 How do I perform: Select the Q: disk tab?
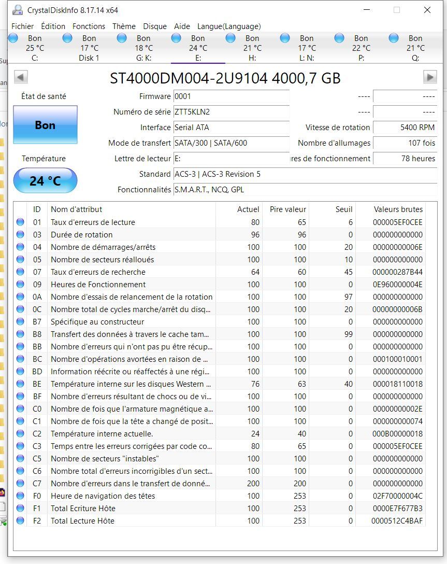415,48
